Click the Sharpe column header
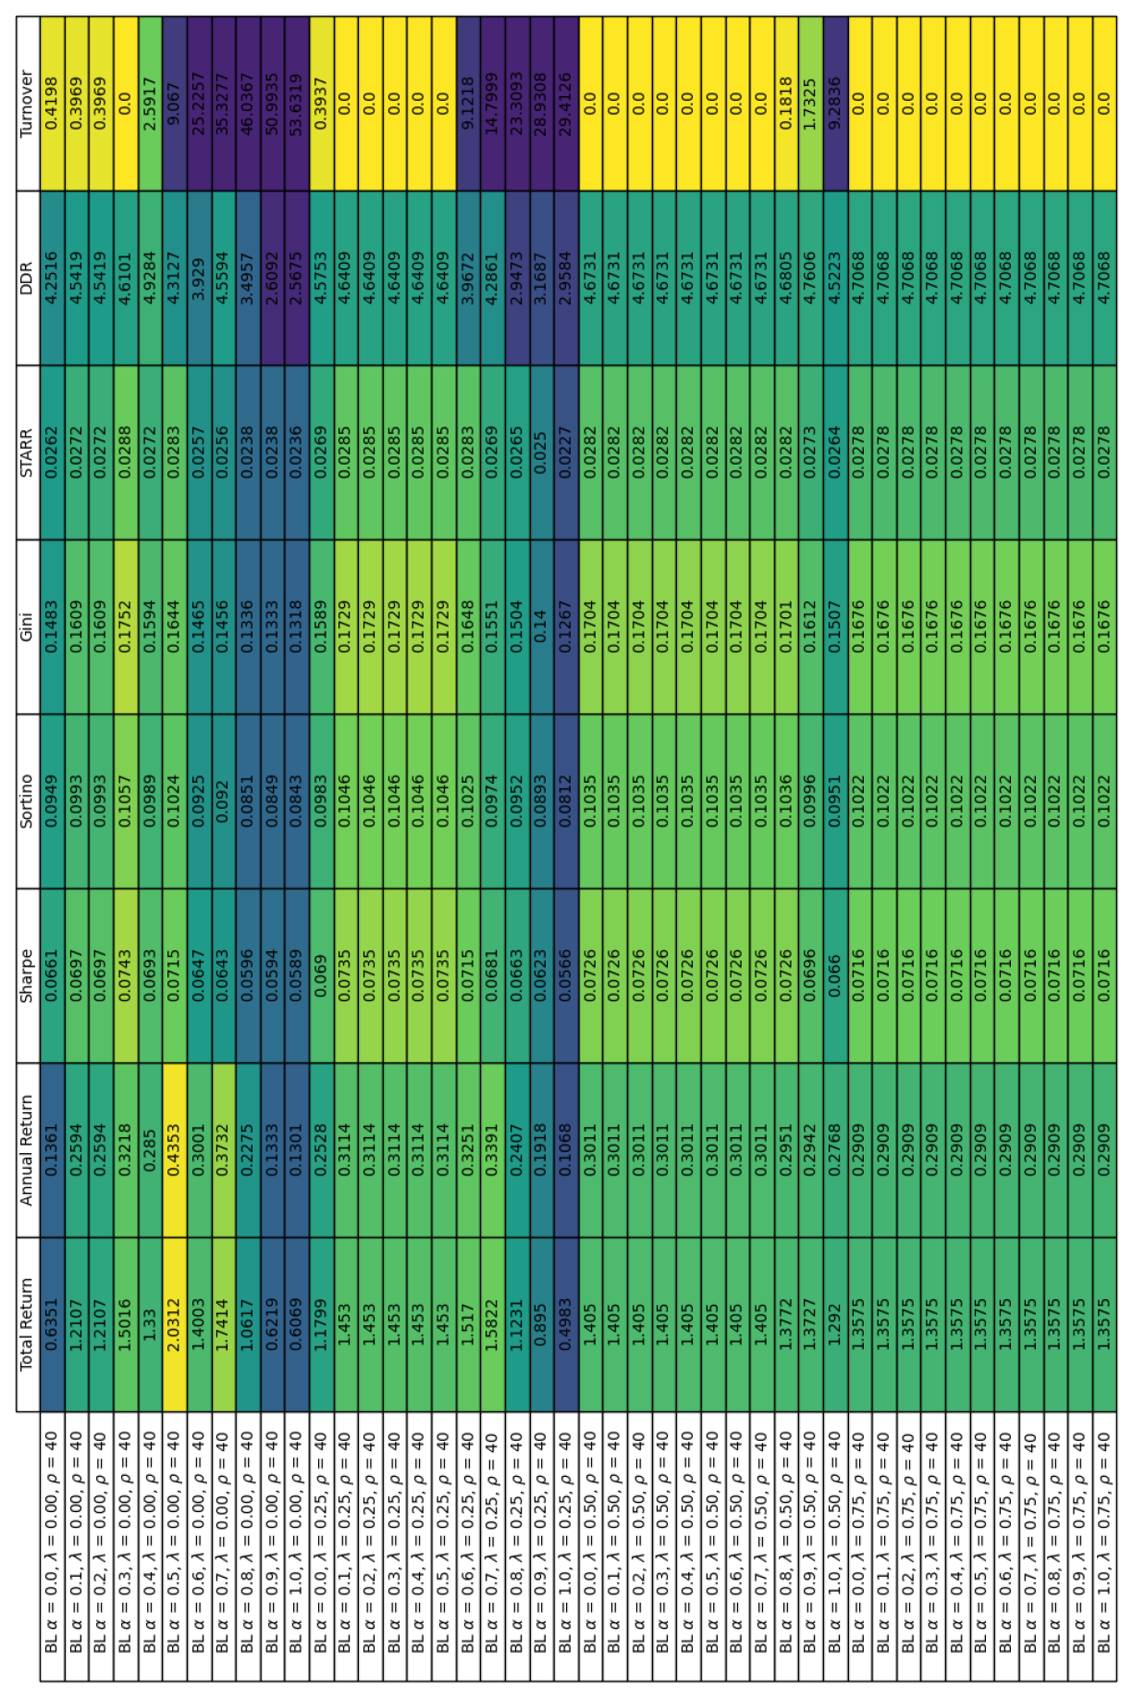This screenshot has width=1132, height=1699. 29,975
